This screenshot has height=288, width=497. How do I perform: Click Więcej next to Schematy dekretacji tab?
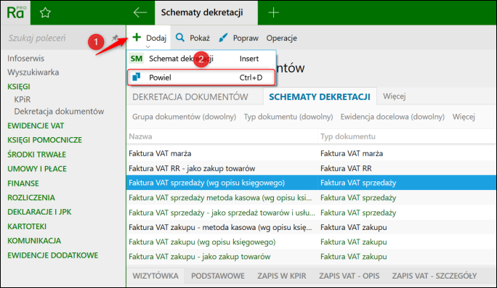coord(395,96)
